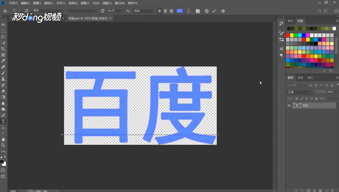
Task: Switch to the 颜色 panel tab
Action: point(290,21)
